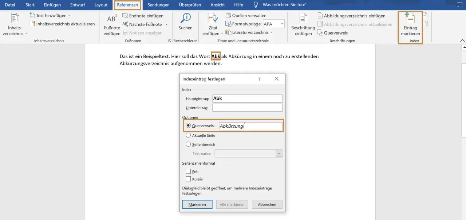Click the vertical scrollbar up arrow

(463, 48)
